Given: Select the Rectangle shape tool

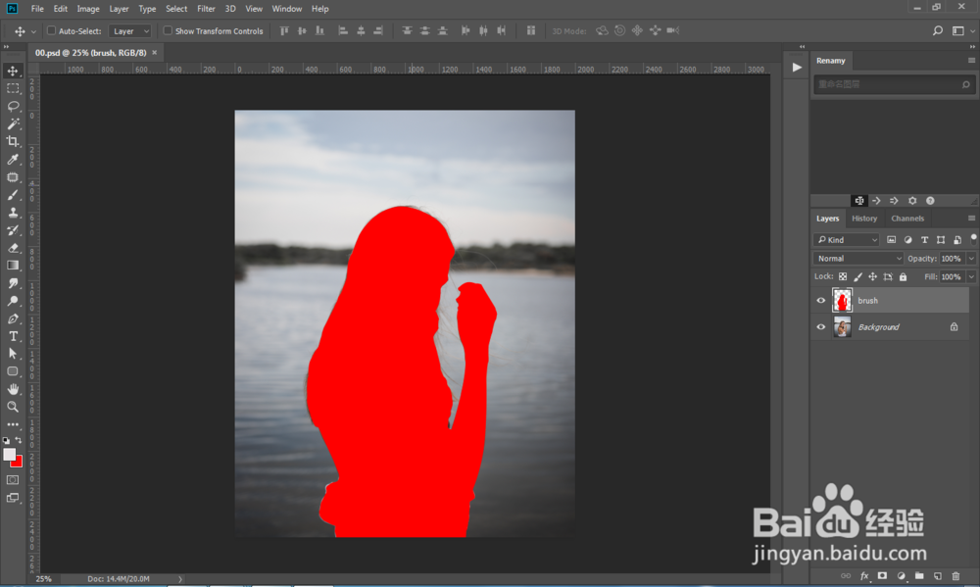Looking at the screenshot, I should click(13, 370).
